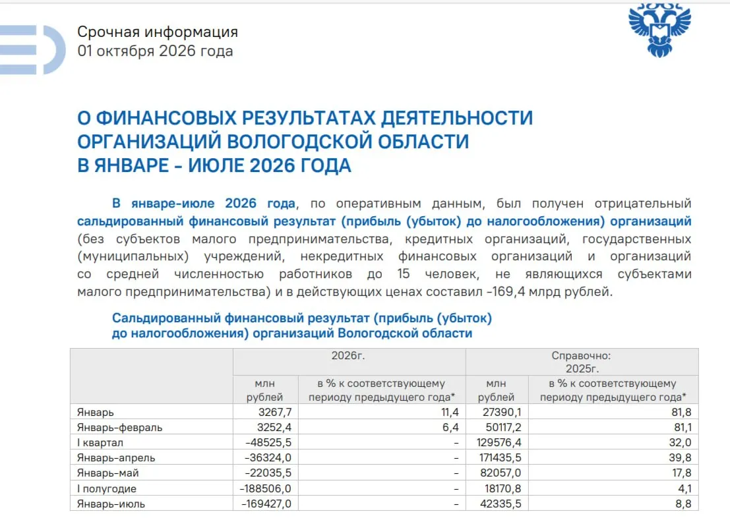Click the row label 'Январь-февраль'
730x518 pixels.
click(119, 428)
